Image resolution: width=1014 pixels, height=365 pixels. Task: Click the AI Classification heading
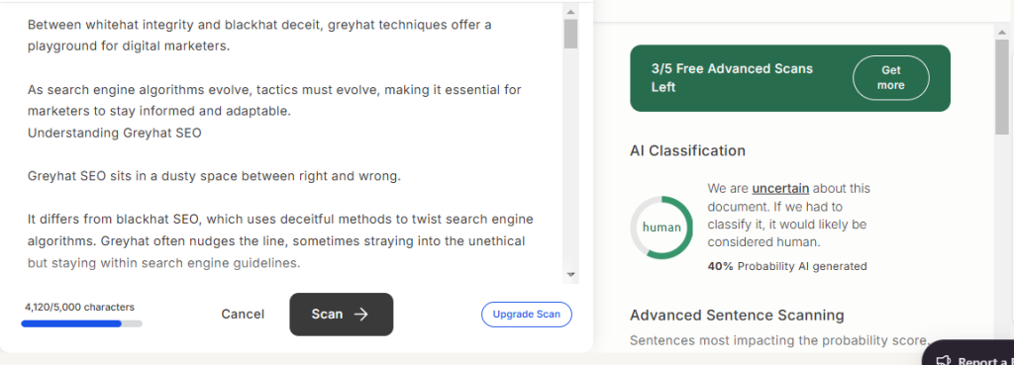click(687, 150)
